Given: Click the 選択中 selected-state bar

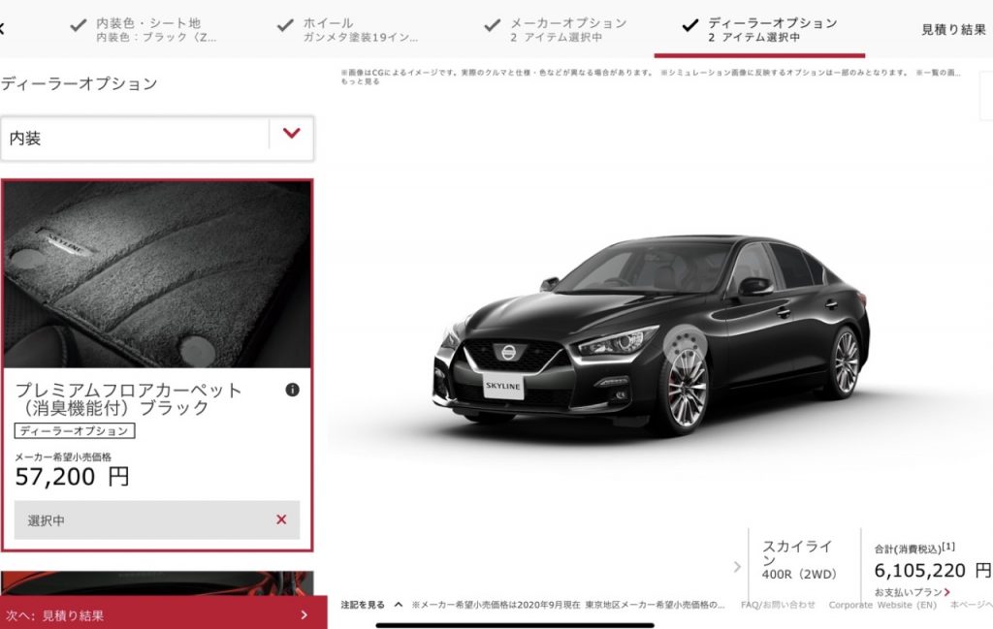Looking at the screenshot, I should pyautogui.click(x=157, y=520).
